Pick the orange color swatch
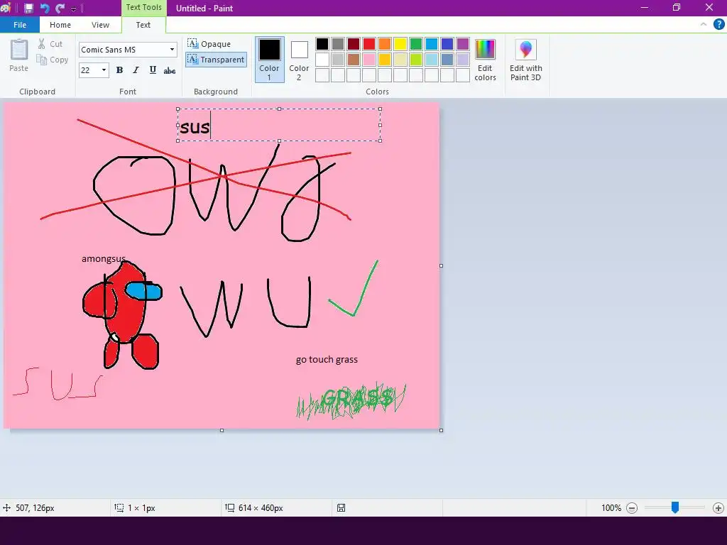 385,44
